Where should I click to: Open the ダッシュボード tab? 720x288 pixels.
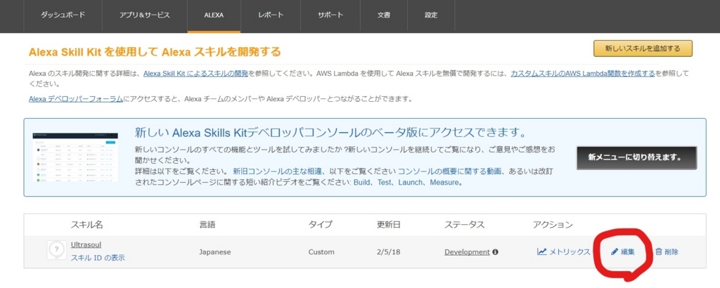[x=63, y=15]
